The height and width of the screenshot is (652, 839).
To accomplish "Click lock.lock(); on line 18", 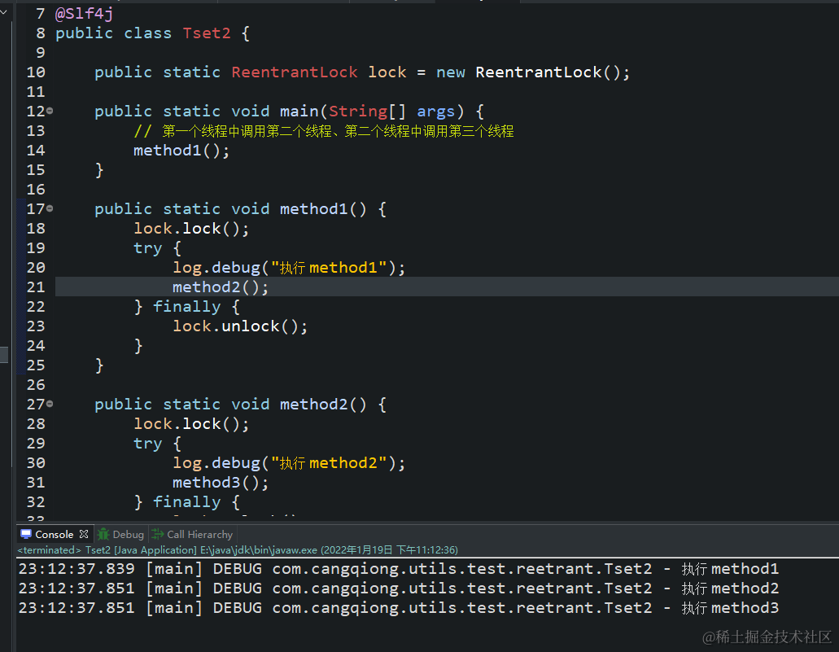I will 191,229.
